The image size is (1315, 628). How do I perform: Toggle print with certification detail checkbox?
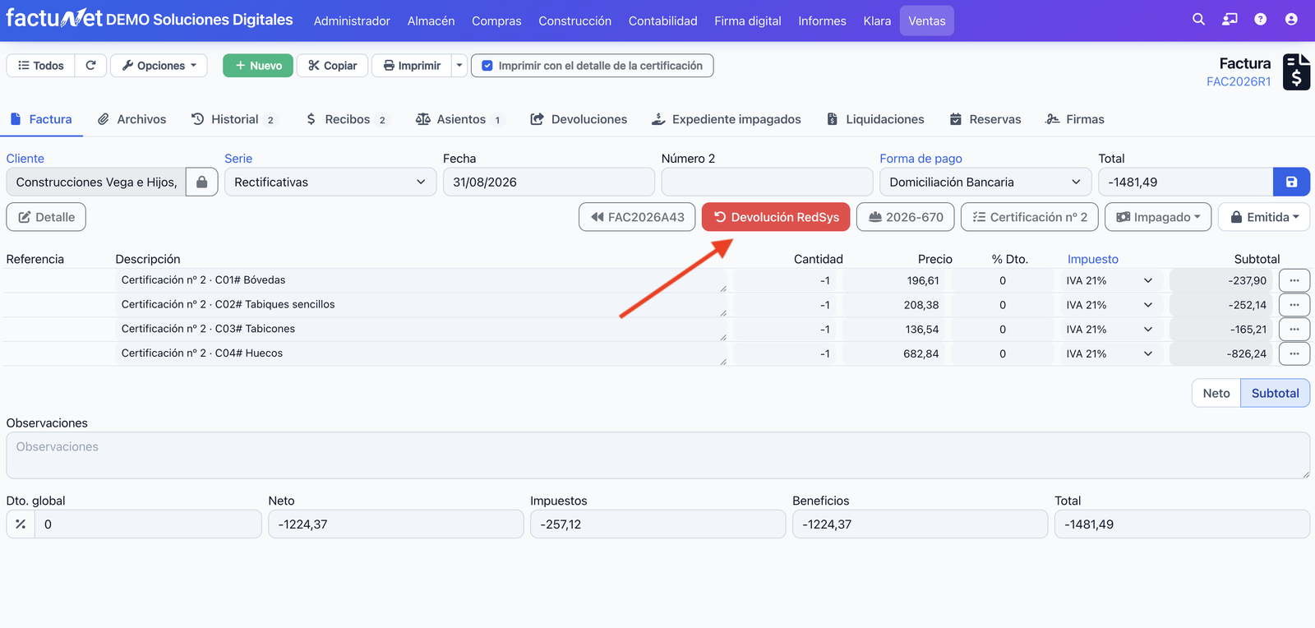487,66
